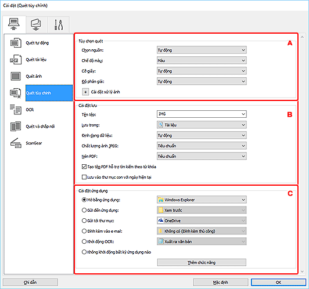Click the Mặc định button
This screenshot has width=309, height=289.
pyautogui.click(x=220, y=282)
